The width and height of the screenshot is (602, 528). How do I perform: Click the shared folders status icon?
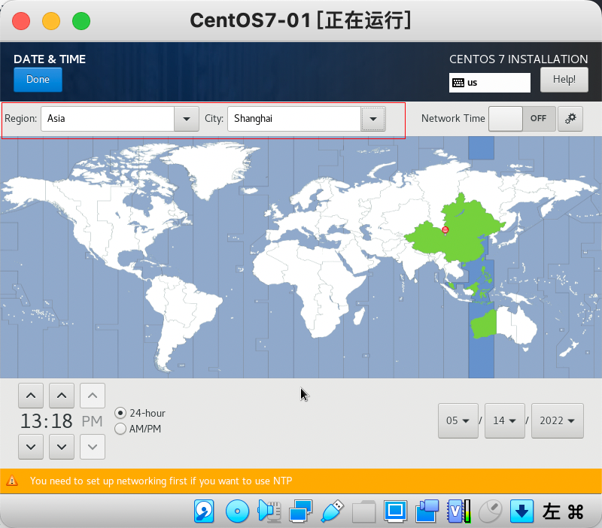363,511
